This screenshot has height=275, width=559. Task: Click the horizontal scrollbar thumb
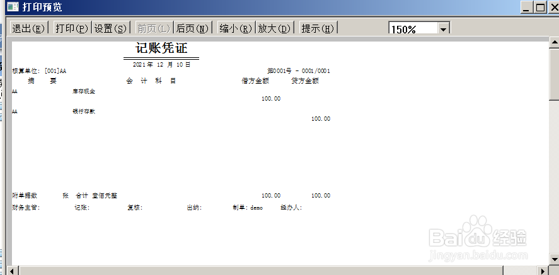(261, 271)
